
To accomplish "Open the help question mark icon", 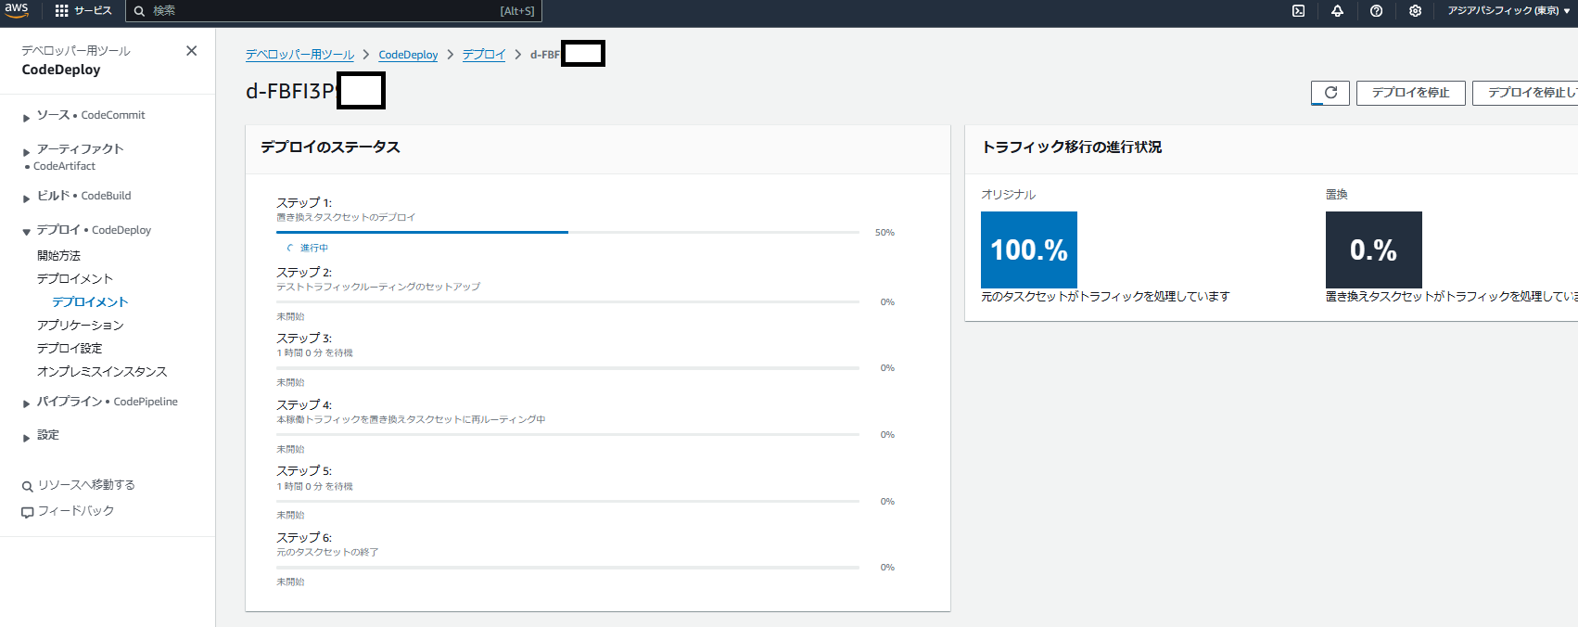I will pyautogui.click(x=1376, y=11).
